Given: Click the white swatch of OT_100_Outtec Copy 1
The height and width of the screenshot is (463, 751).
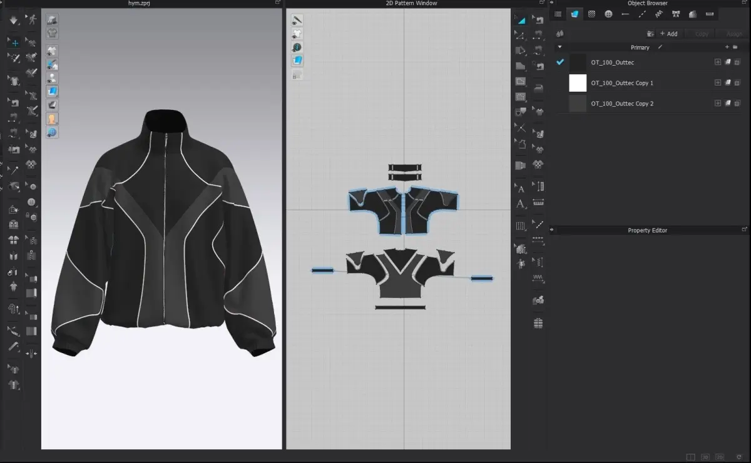Looking at the screenshot, I should coord(578,83).
